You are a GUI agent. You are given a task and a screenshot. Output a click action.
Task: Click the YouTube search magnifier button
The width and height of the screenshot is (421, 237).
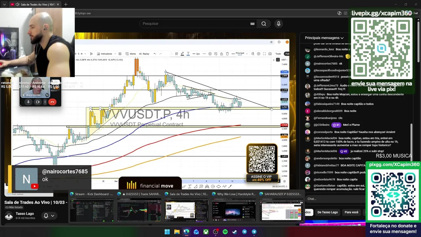pos(263,24)
